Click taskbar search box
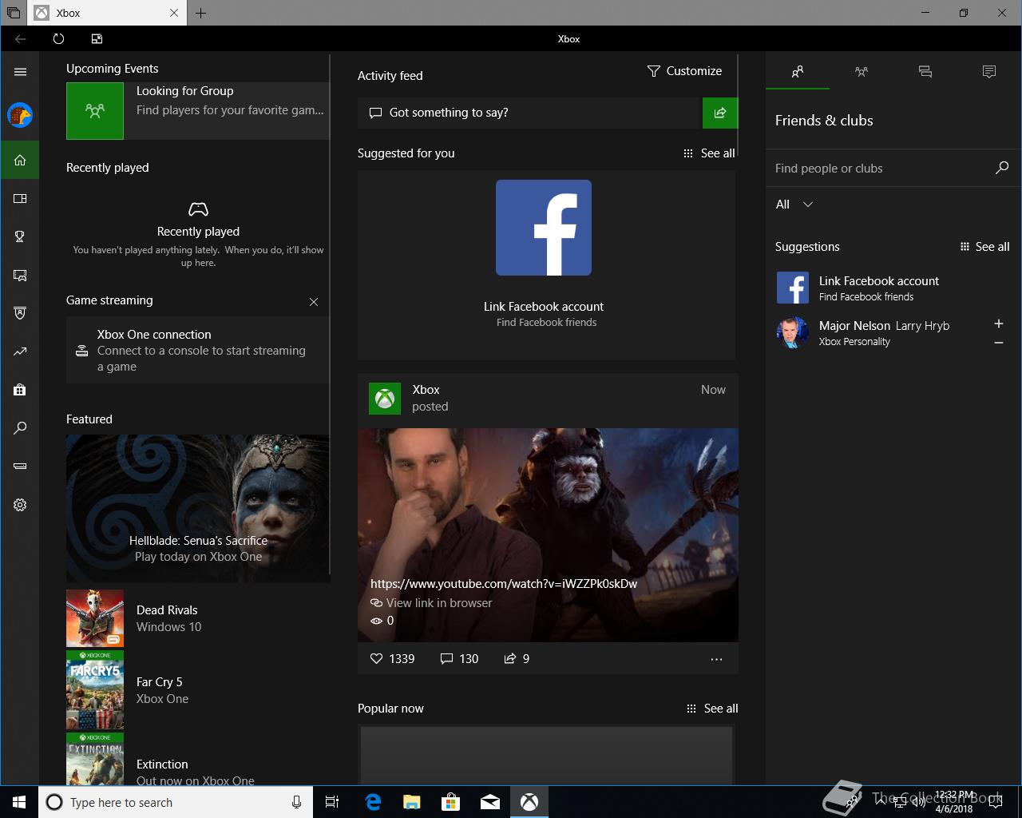The height and width of the screenshot is (818, 1022). [x=175, y=802]
